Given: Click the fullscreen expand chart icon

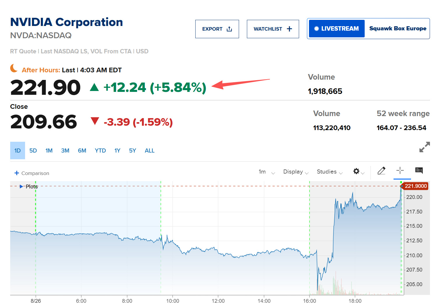Looking at the screenshot, I should pyautogui.click(x=424, y=147).
